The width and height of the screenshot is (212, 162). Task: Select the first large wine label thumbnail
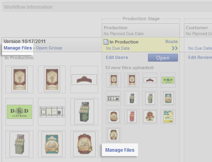pos(19,79)
